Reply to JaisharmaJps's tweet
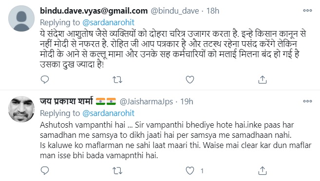320x181 pixels. (x=45, y=170)
